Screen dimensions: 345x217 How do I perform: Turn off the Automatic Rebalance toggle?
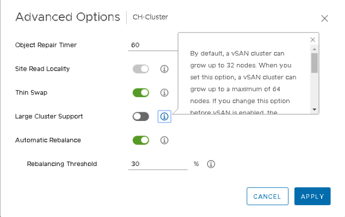(x=141, y=140)
